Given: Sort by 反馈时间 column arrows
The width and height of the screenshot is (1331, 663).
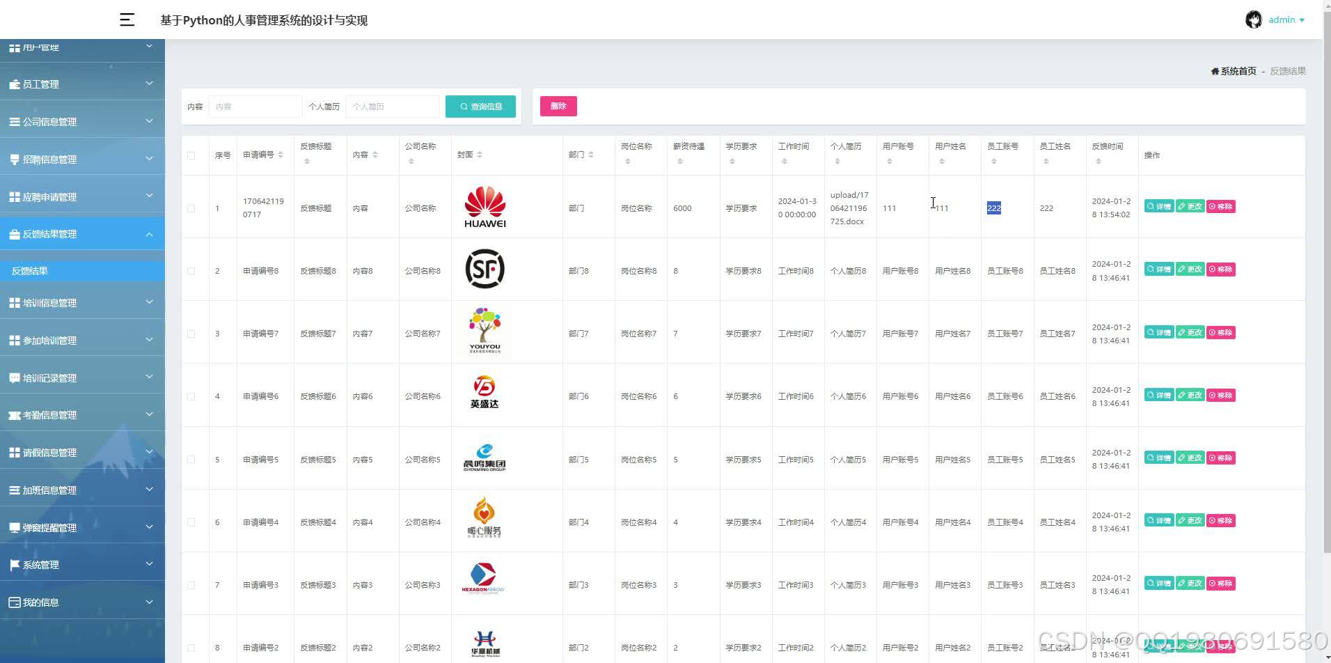Looking at the screenshot, I should coord(1098,162).
